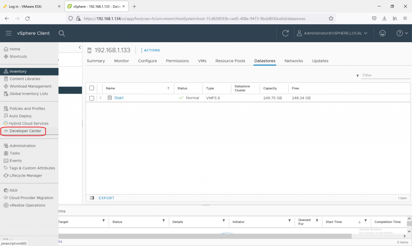This screenshot has height=246, width=412.
Task: Click the datastore Filter input field
Action: click(385, 75)
